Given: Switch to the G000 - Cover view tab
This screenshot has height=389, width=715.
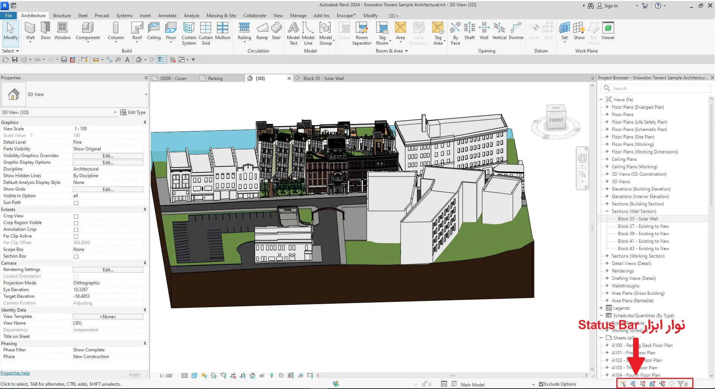Looking at the screenshot, I should 173,79.
